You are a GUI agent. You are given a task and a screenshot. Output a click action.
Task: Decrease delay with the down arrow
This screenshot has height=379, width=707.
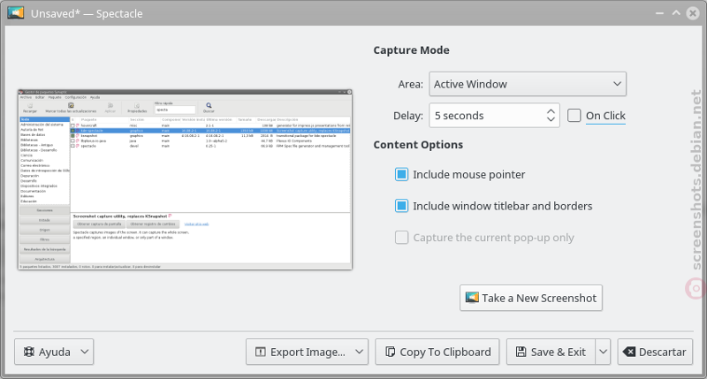(x=551, y=119)
